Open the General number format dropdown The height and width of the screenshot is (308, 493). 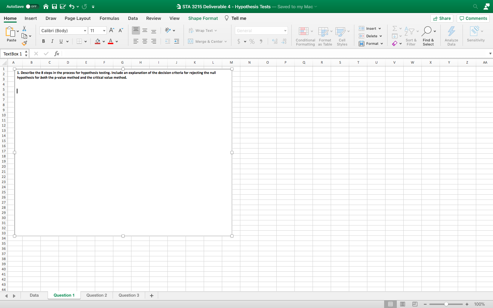tap(261, 30)
